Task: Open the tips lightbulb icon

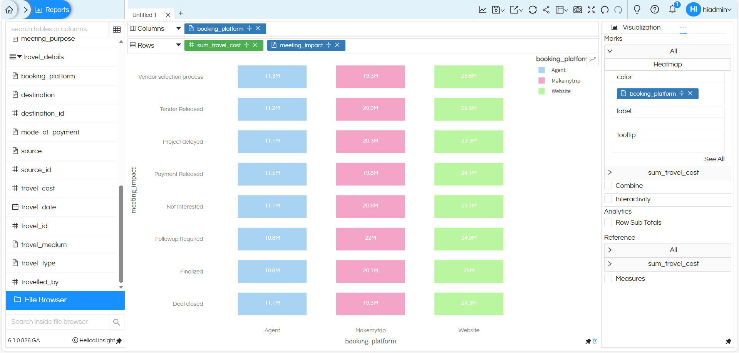Action: click(x=637, y=10)
